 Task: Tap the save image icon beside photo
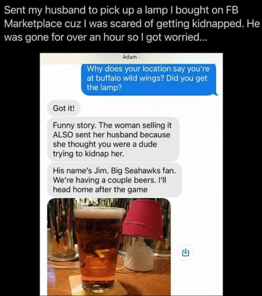click(x=186, y=252)
